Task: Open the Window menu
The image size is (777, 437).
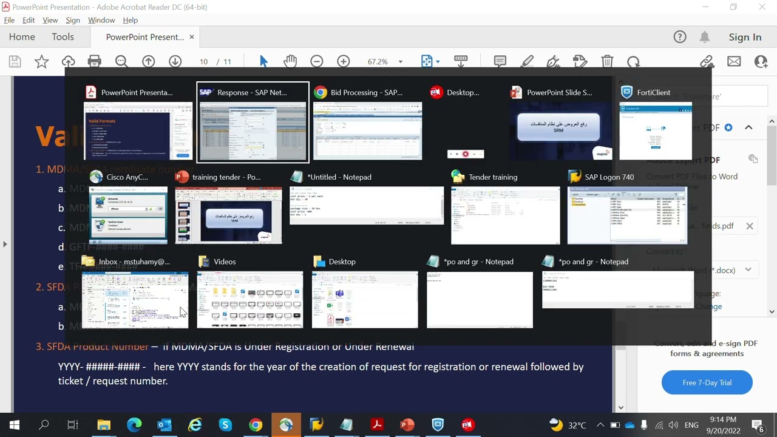Action: [x=101, y=20]
